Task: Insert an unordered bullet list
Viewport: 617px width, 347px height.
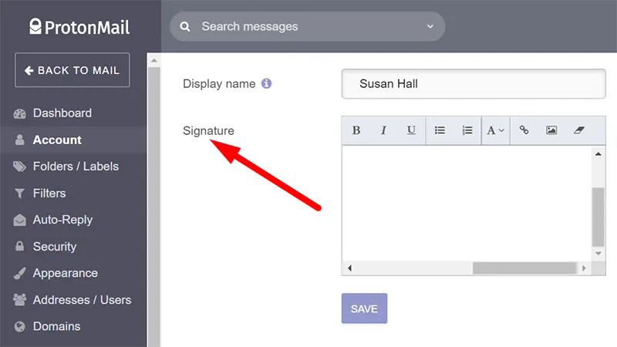Action: (440, 130)
